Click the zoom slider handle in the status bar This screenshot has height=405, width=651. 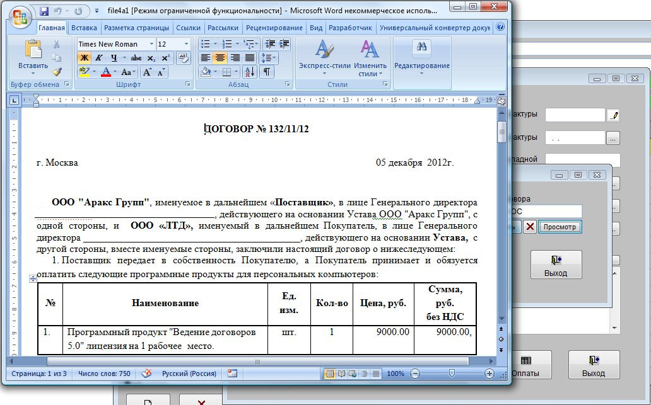click(x=452, y=374)
